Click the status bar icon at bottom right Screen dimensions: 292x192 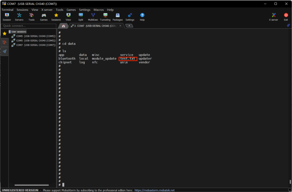coord(290,190)
